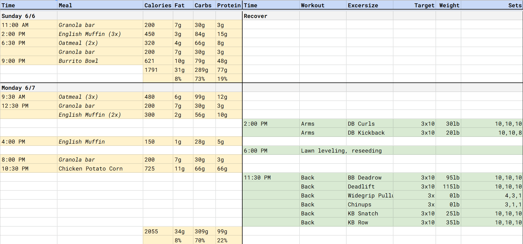The width and height of the screenshot is (523, 244).
Task: Select the 3,1,1 sets cell
Action: [x=492, y=204]
